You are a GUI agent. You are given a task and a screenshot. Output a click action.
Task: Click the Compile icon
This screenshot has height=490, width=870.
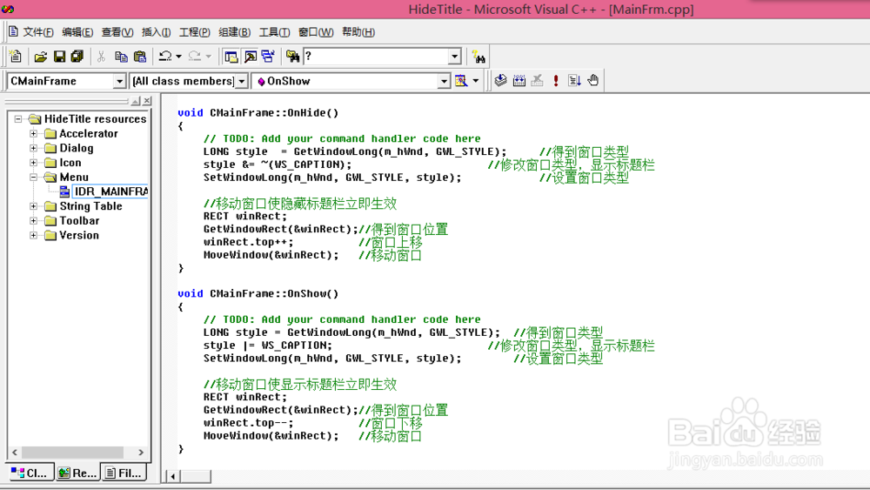pos(500,81)
